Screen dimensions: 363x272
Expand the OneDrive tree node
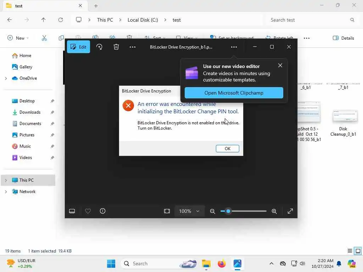coord(6,78)
